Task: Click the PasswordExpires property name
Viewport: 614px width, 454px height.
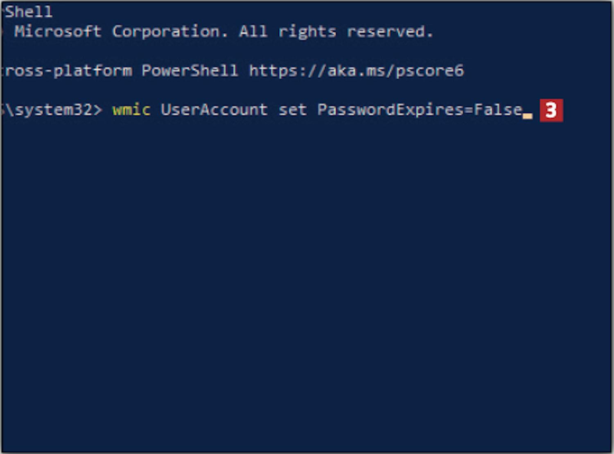Action: coord(391,110)
